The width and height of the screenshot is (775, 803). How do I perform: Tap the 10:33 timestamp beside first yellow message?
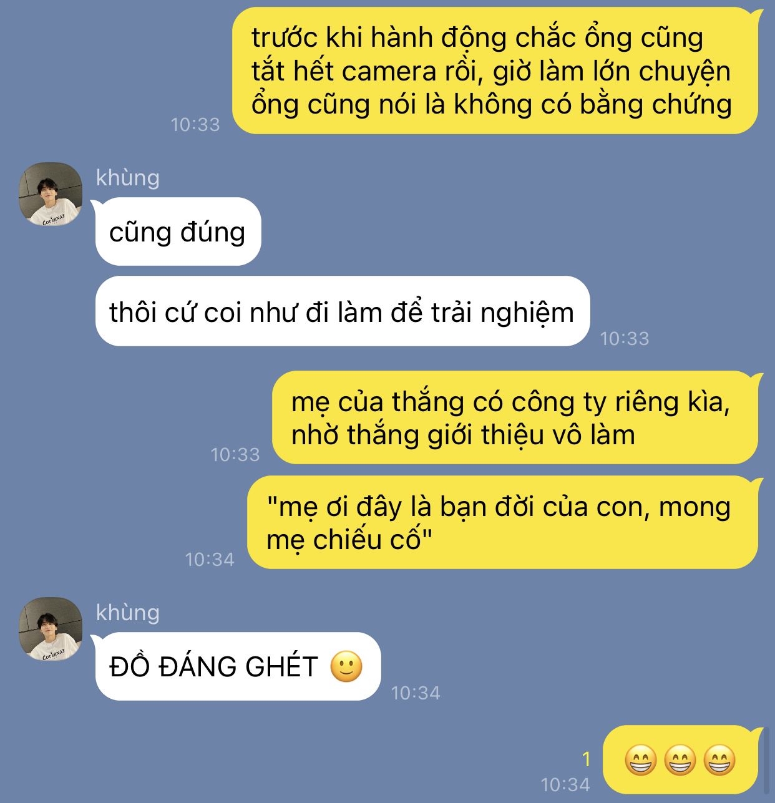[195, 124]
